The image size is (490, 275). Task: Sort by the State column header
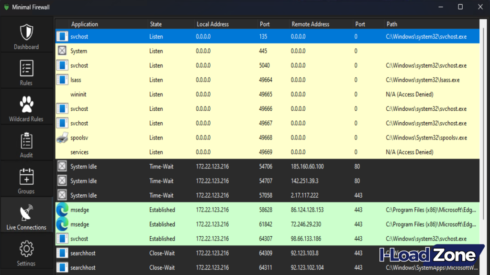[156, 24]
